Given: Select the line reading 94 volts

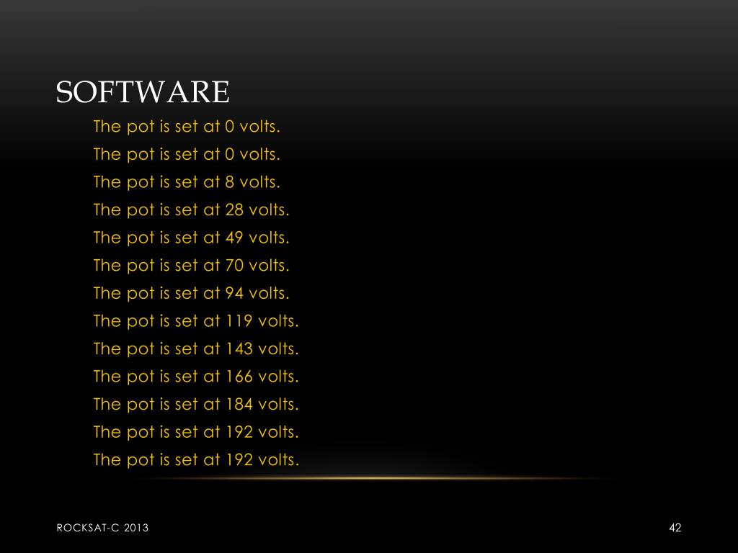Looking at the screenshot, I should [x=191, y=294].
